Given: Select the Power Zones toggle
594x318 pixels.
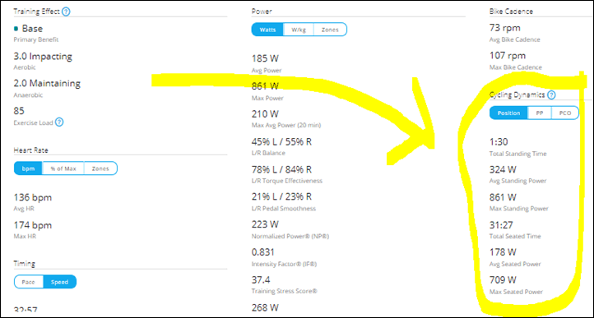Looking at the screenshot, I should pos(330,30).
